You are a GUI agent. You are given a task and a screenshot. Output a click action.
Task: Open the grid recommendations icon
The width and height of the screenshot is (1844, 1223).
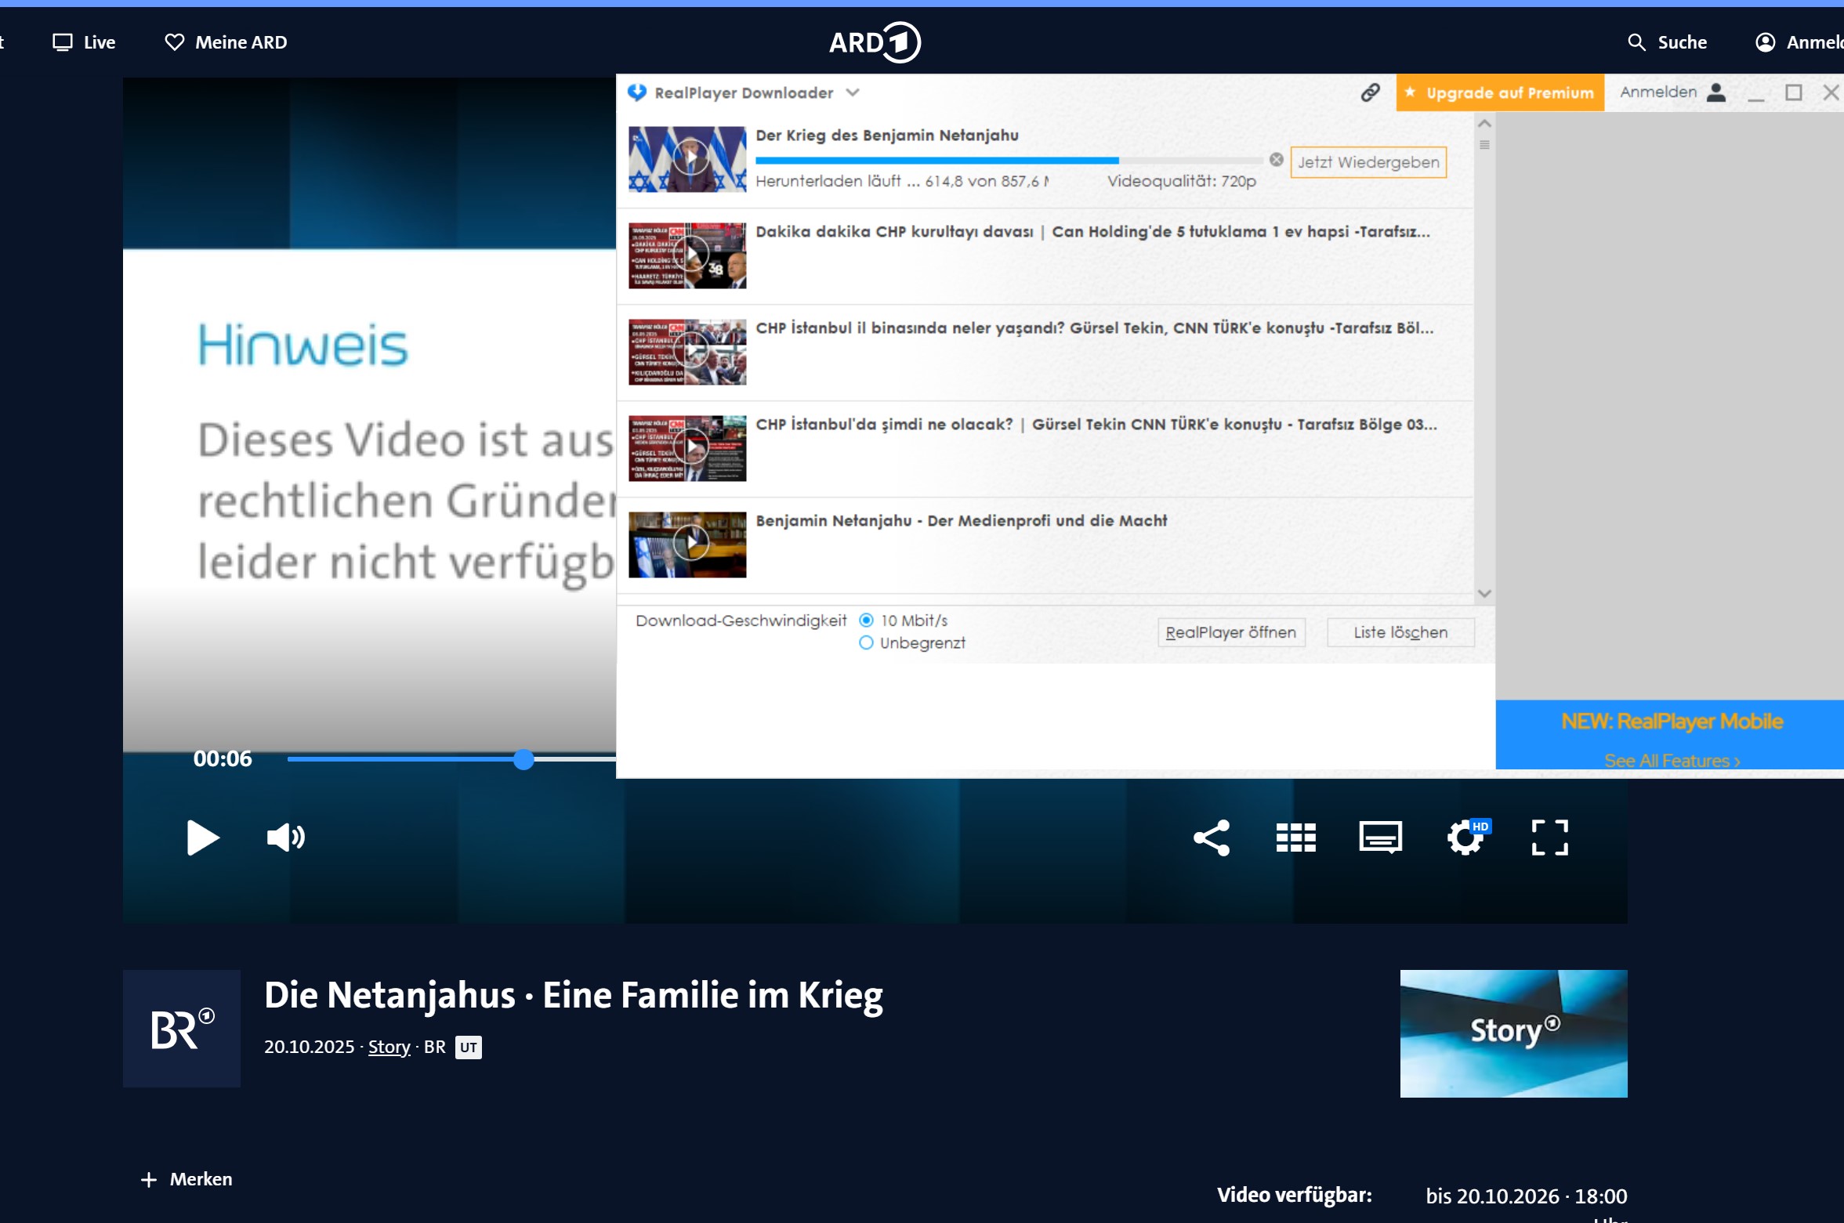point(1295,838)
